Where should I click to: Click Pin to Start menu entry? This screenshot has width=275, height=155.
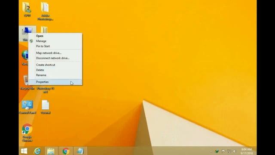tap(55, 46)
